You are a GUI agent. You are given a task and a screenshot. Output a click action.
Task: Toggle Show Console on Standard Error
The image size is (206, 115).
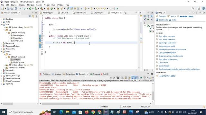click(136, 78)
